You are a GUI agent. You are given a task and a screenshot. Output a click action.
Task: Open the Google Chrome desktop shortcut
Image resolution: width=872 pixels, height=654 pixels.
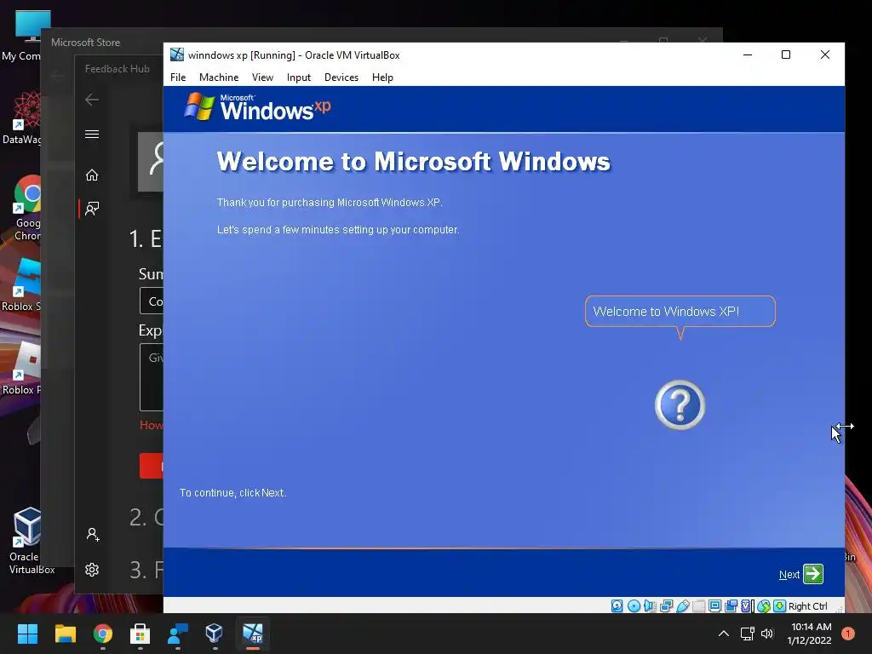coord(26,209)
